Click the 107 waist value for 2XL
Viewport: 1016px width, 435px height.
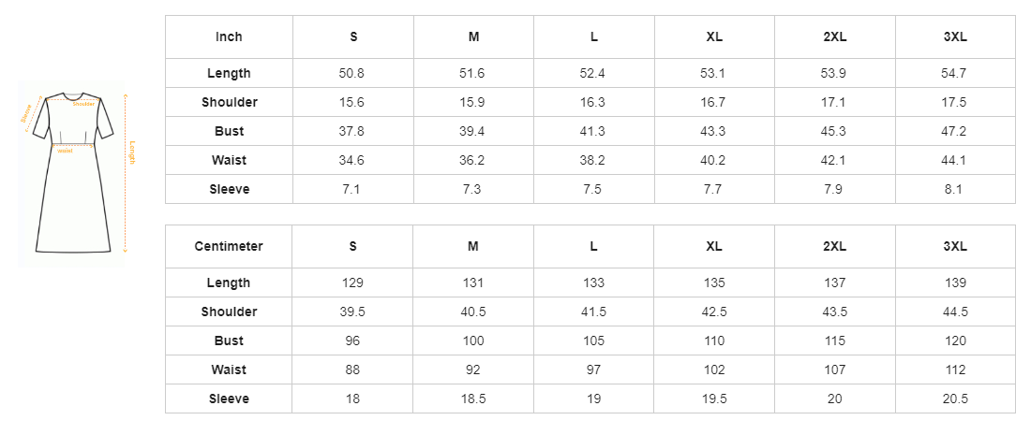(834, 370)
